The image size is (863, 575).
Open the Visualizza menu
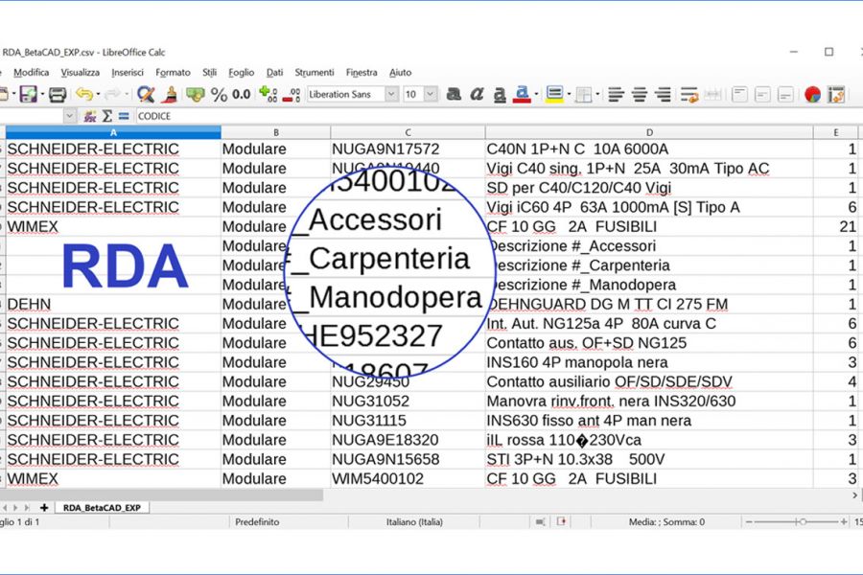(80, 72)
